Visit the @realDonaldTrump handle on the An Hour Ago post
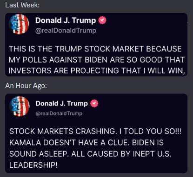The image size is (193, 177). pos(59,114)
